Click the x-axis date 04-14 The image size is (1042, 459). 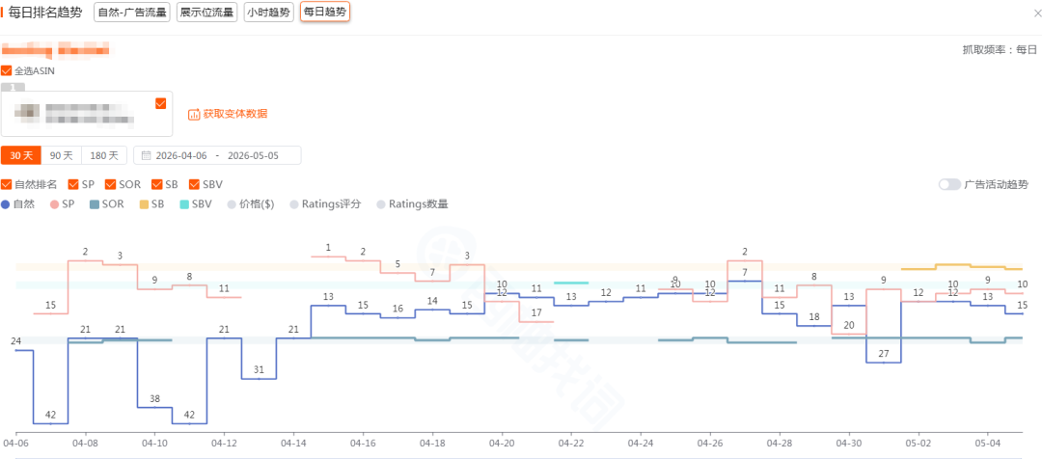tap(293, 443)
